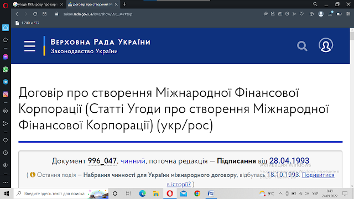Open the '18.10.1993' event date link
Image resolution: width=354 pixels, height=199 pixels.
tap(283, 175)
